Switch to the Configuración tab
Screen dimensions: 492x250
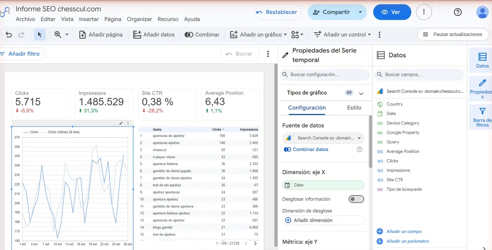click(307, 108)
